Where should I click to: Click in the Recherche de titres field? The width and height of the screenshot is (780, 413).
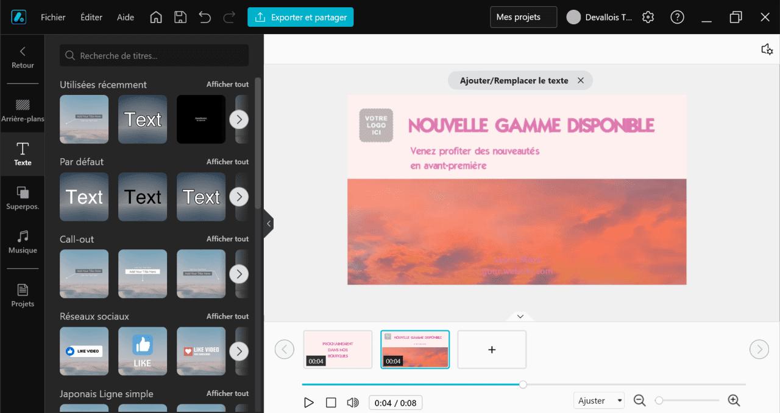pyautogui.click(x=154, y=55)
